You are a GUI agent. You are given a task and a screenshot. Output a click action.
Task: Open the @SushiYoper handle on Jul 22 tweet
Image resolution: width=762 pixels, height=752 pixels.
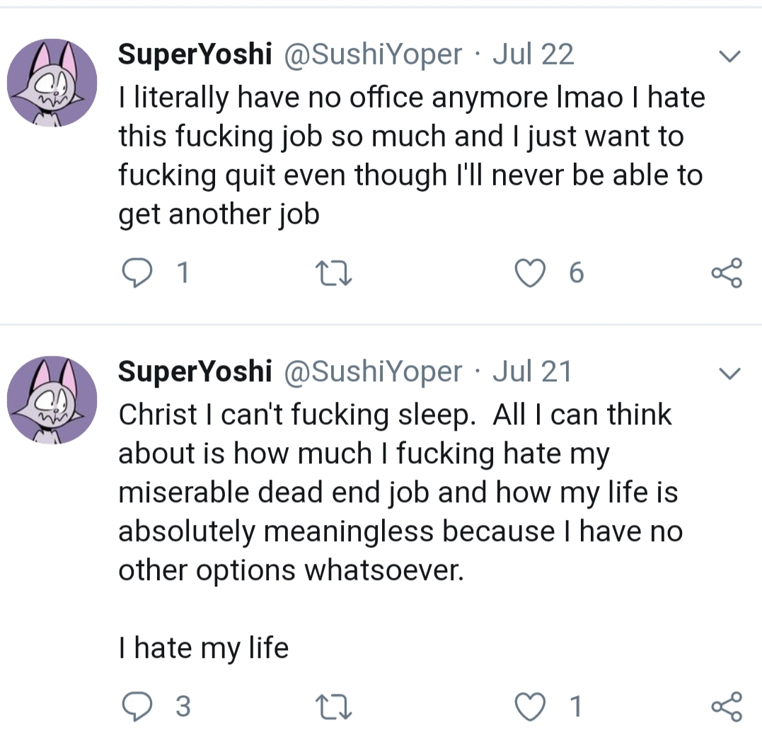(372, 54)
